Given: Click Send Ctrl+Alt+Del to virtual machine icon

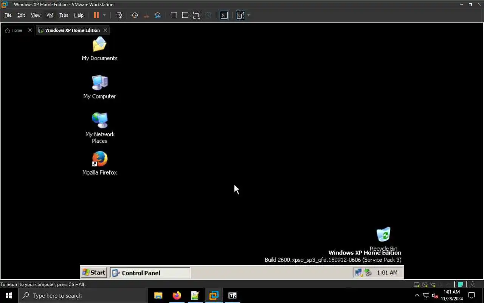Looking at the screenshot, I should (x=119, y=15).
